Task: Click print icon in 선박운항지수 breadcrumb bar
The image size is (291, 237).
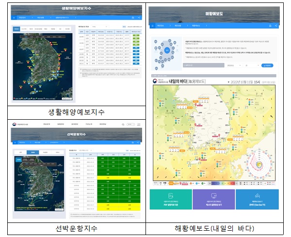Action: click(x=132, y=142)
